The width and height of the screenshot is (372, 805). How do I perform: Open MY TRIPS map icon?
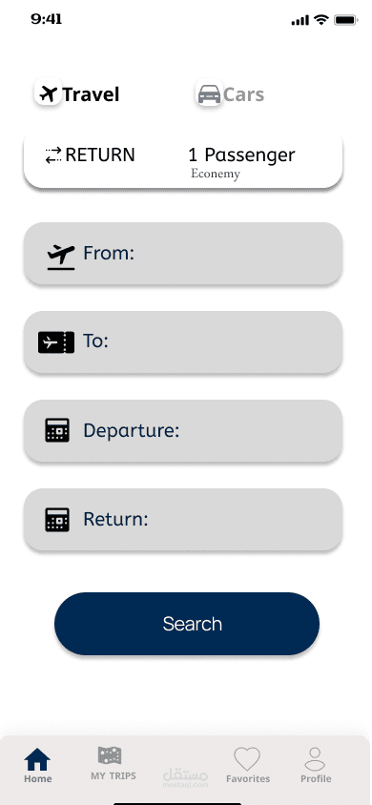110,755
